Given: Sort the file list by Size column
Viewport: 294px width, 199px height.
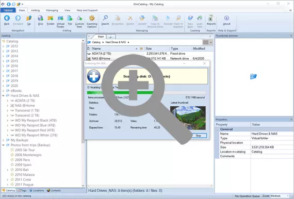Looking at the screenshot, I should [x=157, y=49].
